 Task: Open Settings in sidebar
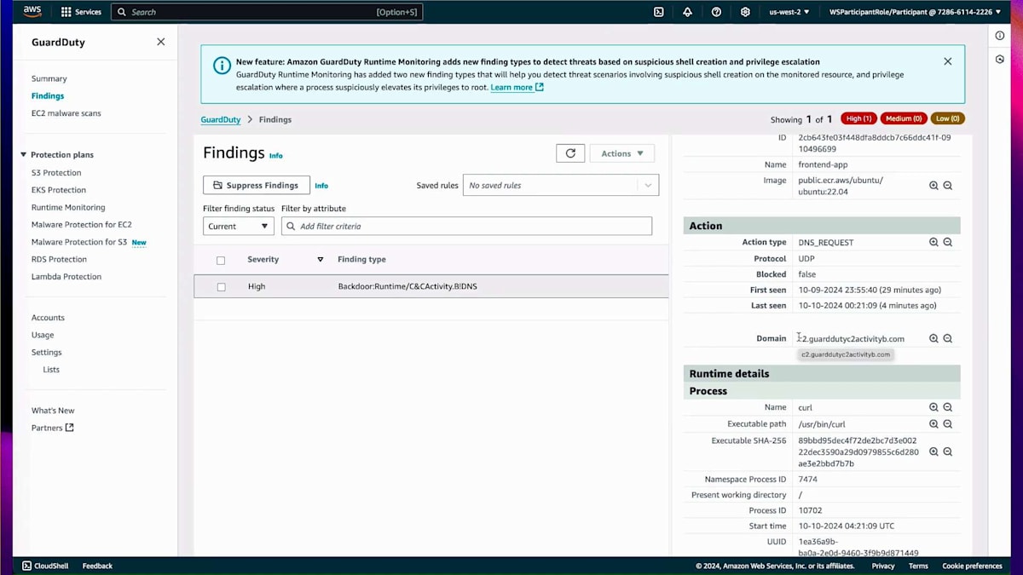47,352
